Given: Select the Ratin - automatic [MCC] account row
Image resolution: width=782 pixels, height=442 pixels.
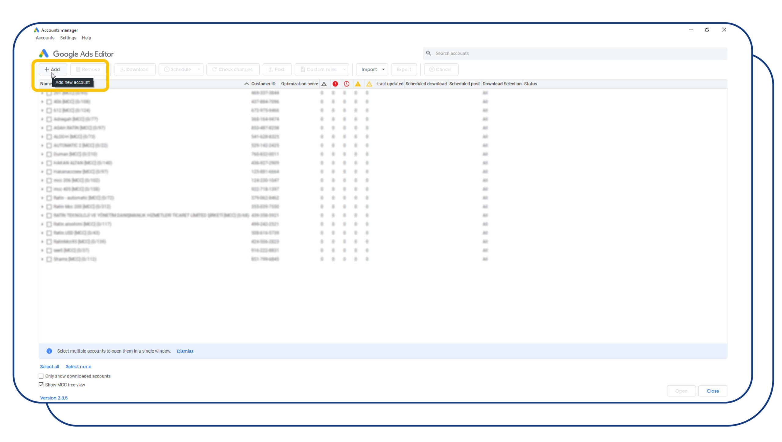Looking at the screenshot, I should tap(383, 198).
